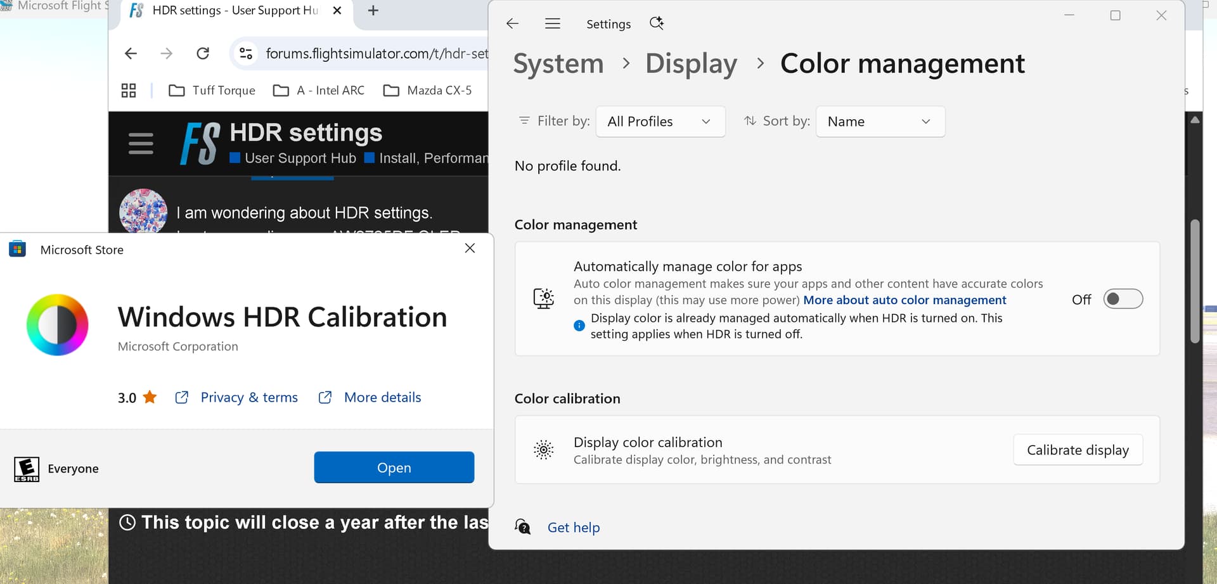
Task: Maximize the Settings window
Action: 1115,15
